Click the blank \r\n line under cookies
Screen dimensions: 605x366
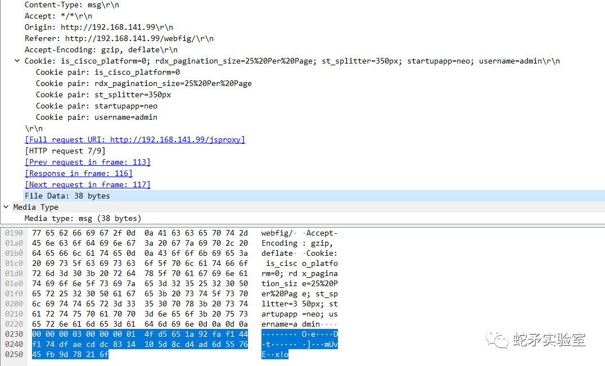[34, 128]
